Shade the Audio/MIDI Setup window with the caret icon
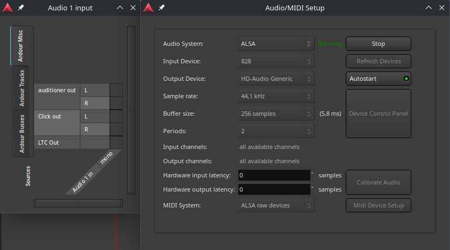 tap(427, 8)
